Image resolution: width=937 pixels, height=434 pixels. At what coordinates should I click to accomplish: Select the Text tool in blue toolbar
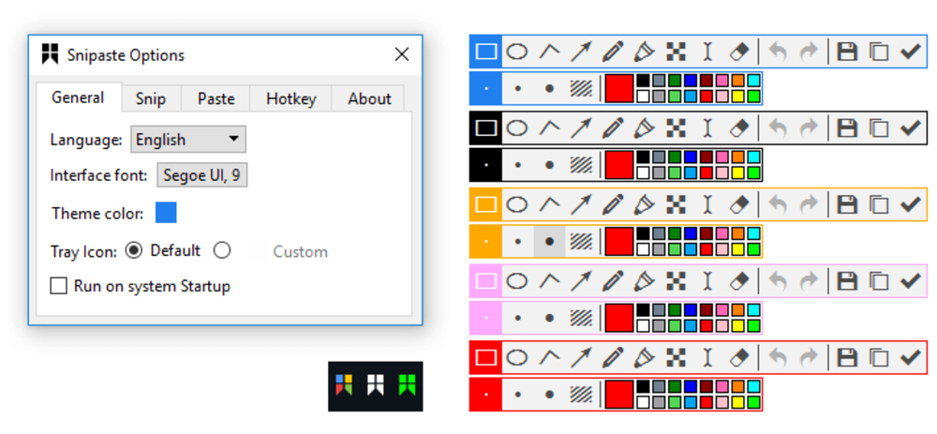pos(708,52)
